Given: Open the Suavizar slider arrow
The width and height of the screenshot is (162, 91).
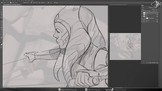Looking at the screenshot, I should pyautogui.click(x=47, y=3).
